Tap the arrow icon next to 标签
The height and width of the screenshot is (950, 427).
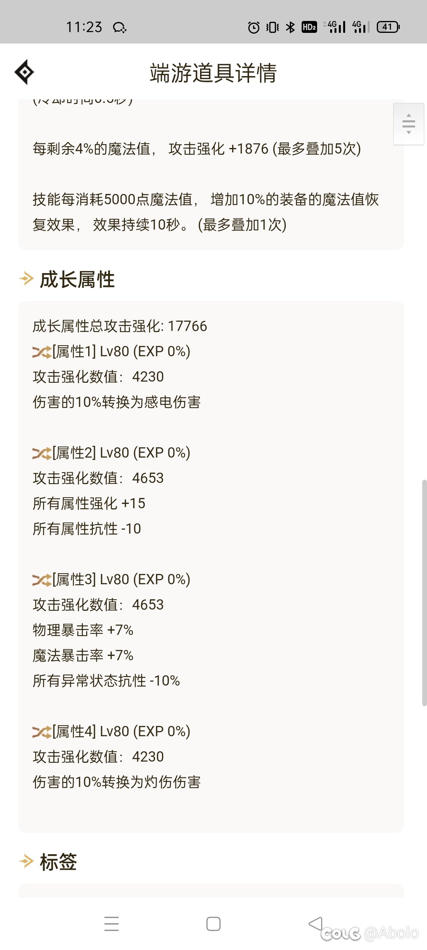point(26,861)
